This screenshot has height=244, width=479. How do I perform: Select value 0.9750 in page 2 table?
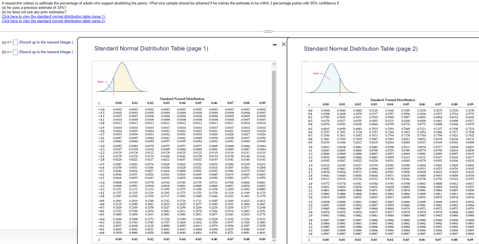coord(422,179)
